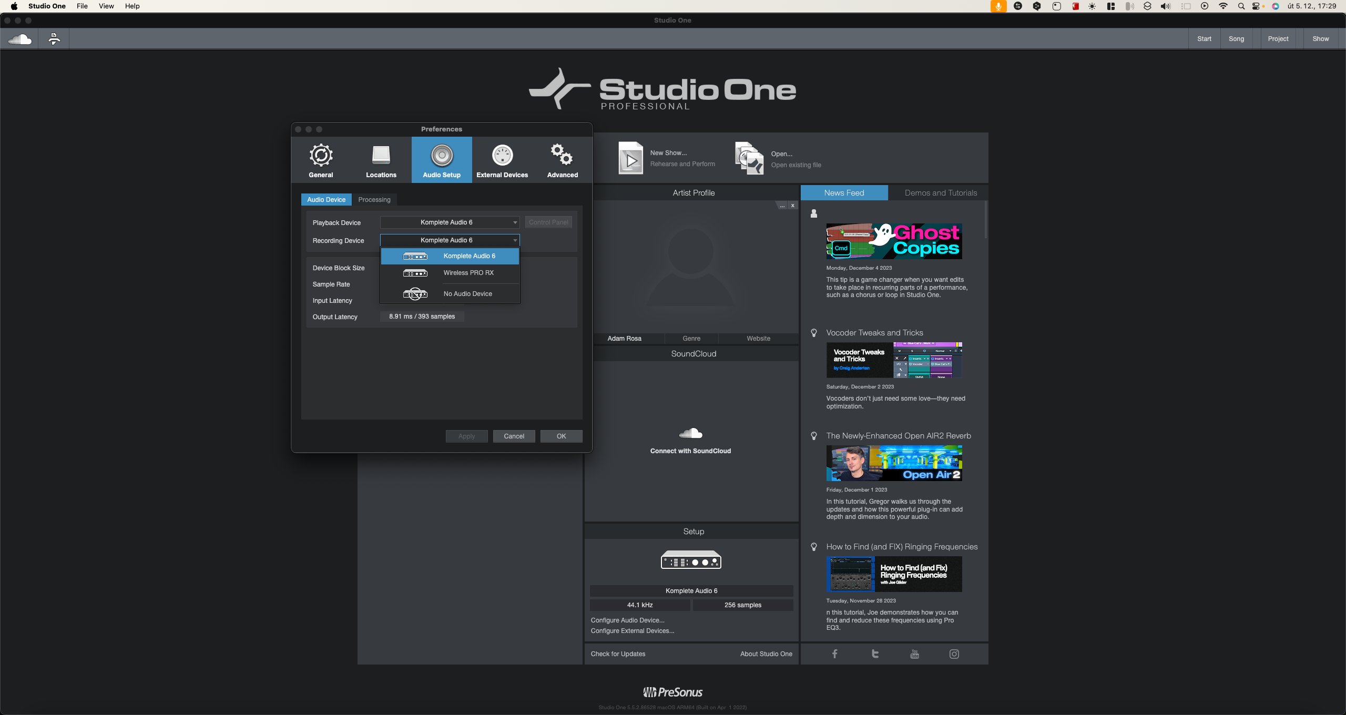Expand the Playback Device dropdown
The width and height of the screenshot is (1346, 715).
450,222
